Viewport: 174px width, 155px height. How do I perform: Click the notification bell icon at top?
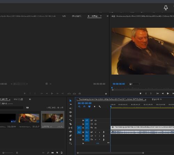pyautogui.click(x=166, y=8)
